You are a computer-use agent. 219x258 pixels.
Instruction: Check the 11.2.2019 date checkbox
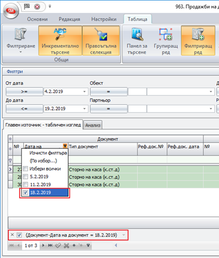[x=26, y=185]
